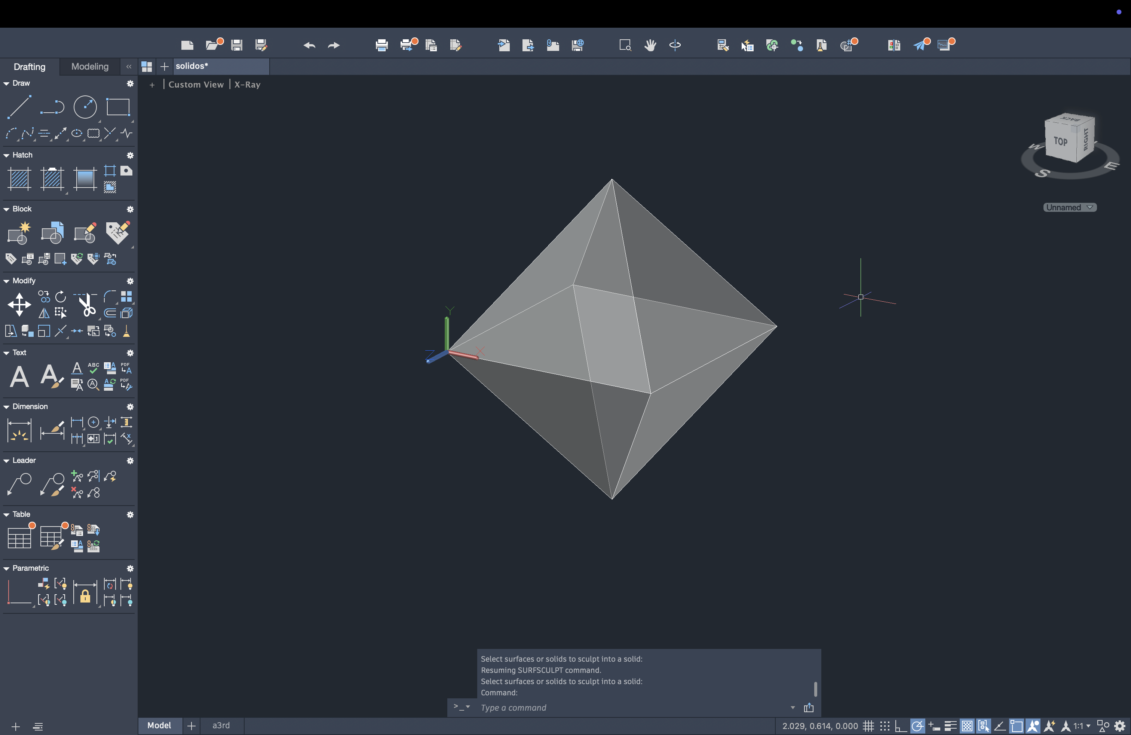Select the Trim scissors tool
1131x735 pixels.
coord(87,305)
